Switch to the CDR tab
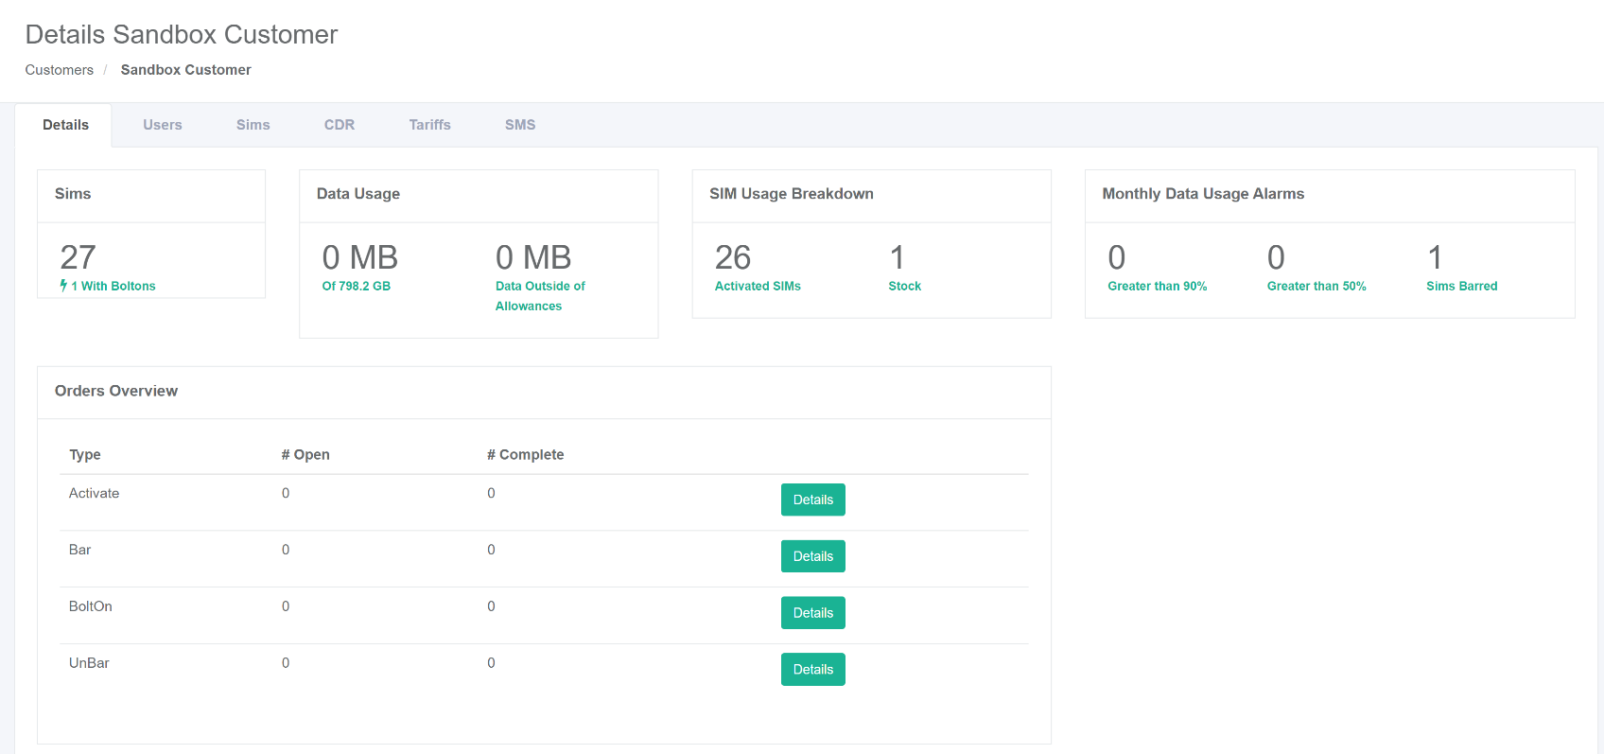Image resolution: width=1604 pixels, height=754 pixels. click(x=340, y=125)
